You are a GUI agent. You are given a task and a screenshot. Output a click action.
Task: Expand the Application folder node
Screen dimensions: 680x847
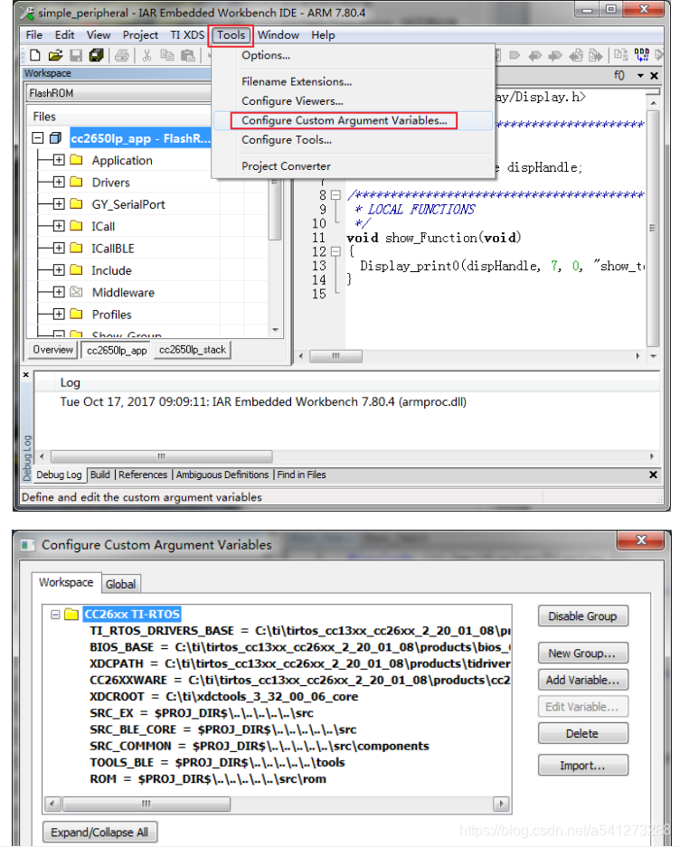(59, 160)
